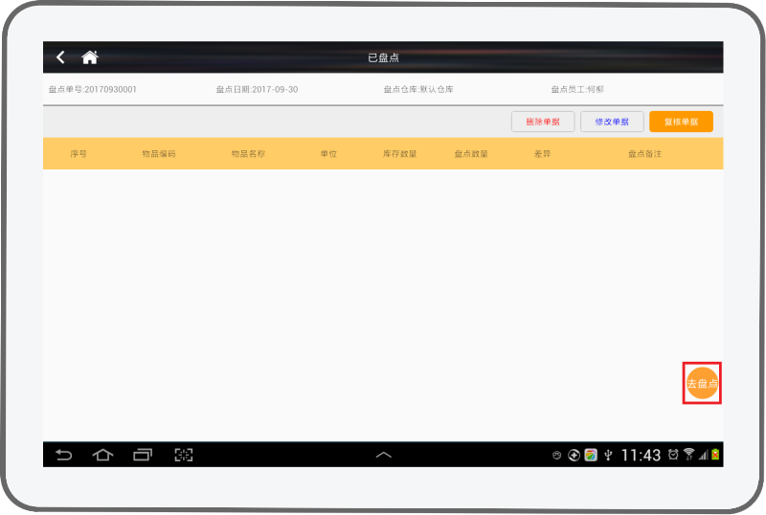This screenshot has height=515, width=766.
Task: Tap the alarm clock icon in status bar
Action: pyautogui.click(x=673, y=455)
